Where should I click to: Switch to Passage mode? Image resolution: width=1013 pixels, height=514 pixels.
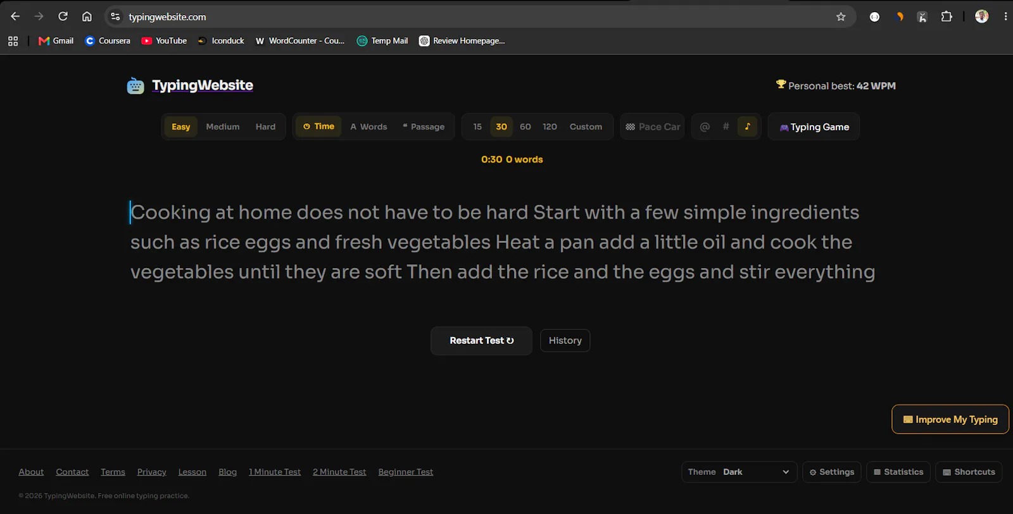click(424, 126)
